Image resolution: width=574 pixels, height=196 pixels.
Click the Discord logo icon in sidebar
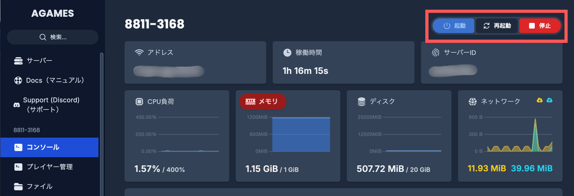(x=17, y=105)
